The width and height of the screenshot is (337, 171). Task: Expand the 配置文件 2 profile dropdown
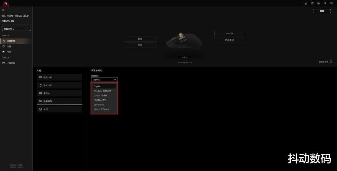coord(16,29)
